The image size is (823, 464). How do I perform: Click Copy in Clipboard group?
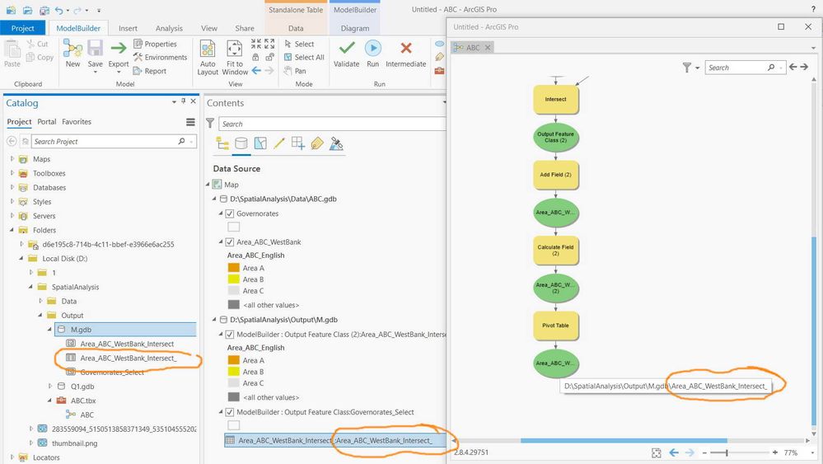(x=40, y=57)
